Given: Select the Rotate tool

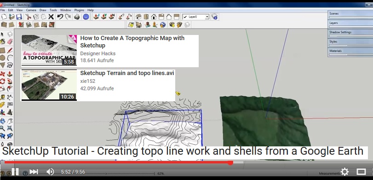Looking at the screenshot, I should 3,81.
